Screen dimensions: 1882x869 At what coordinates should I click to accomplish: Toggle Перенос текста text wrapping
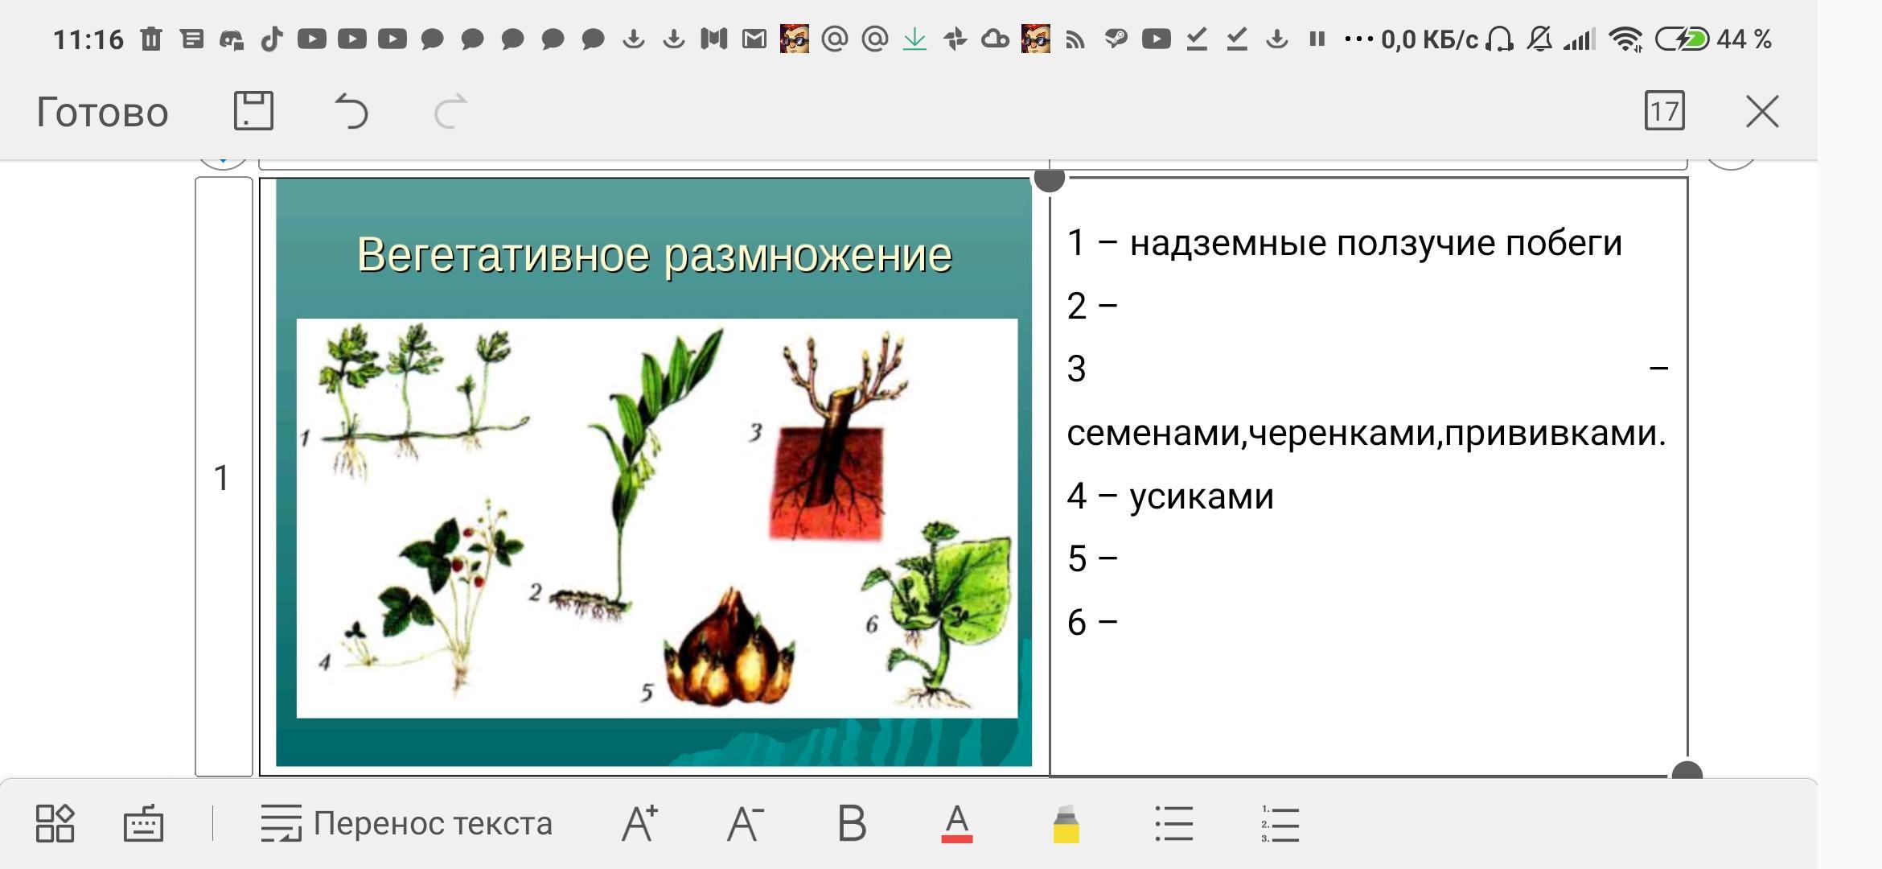pyautogui.click(x=406, y=823)
